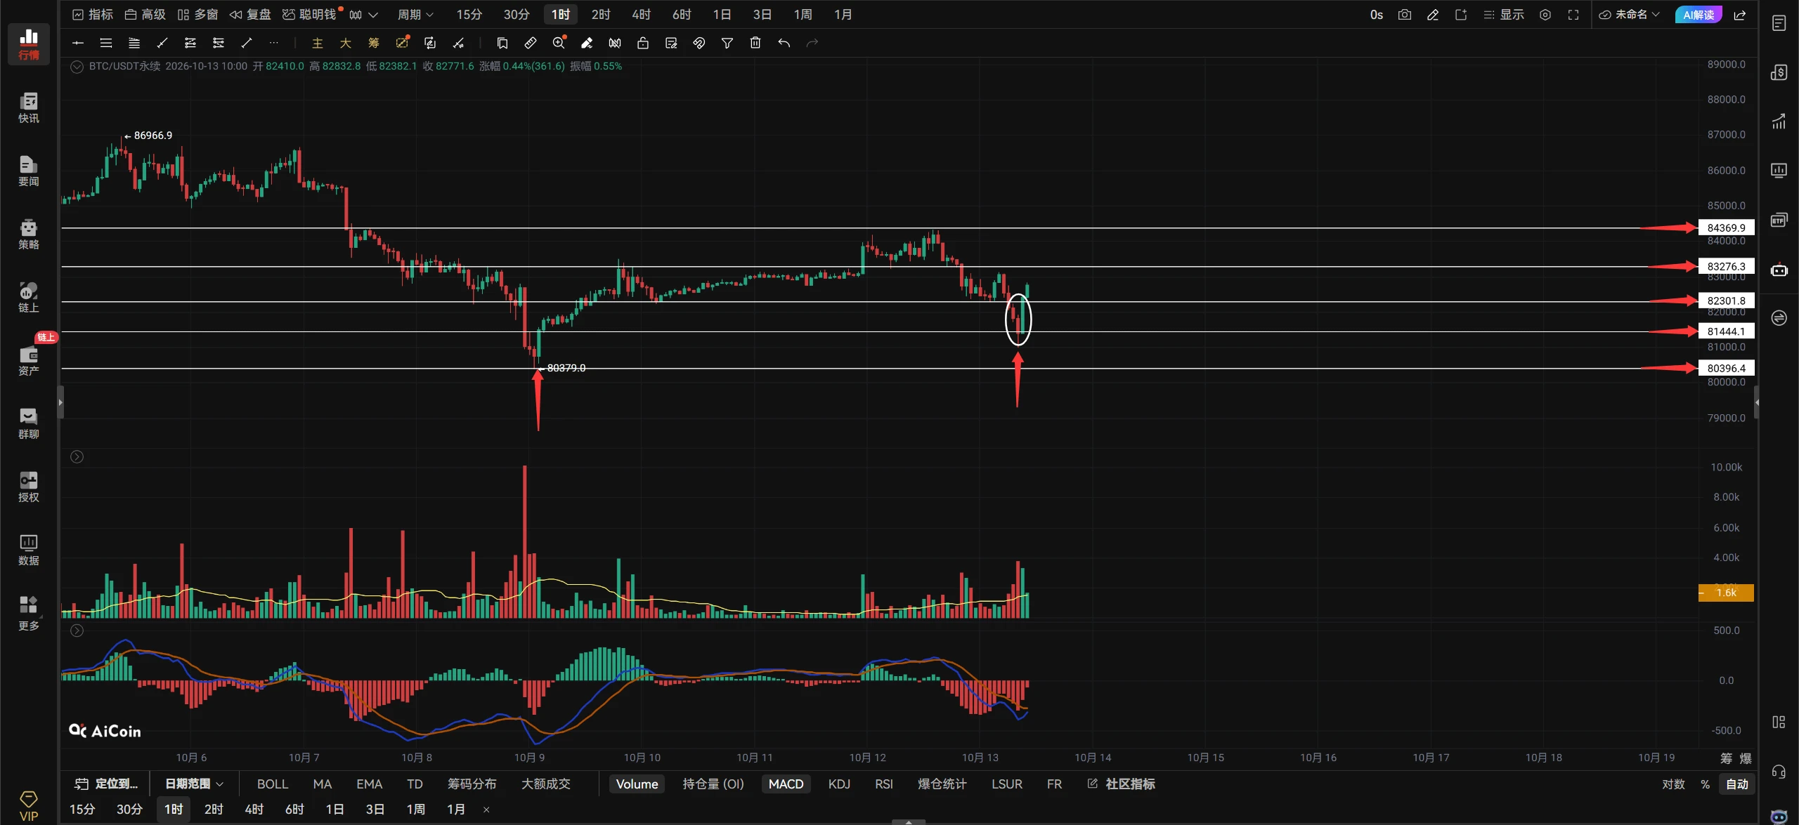
Task: Click the 84369.9 price line label
Action: point(1726,227)
